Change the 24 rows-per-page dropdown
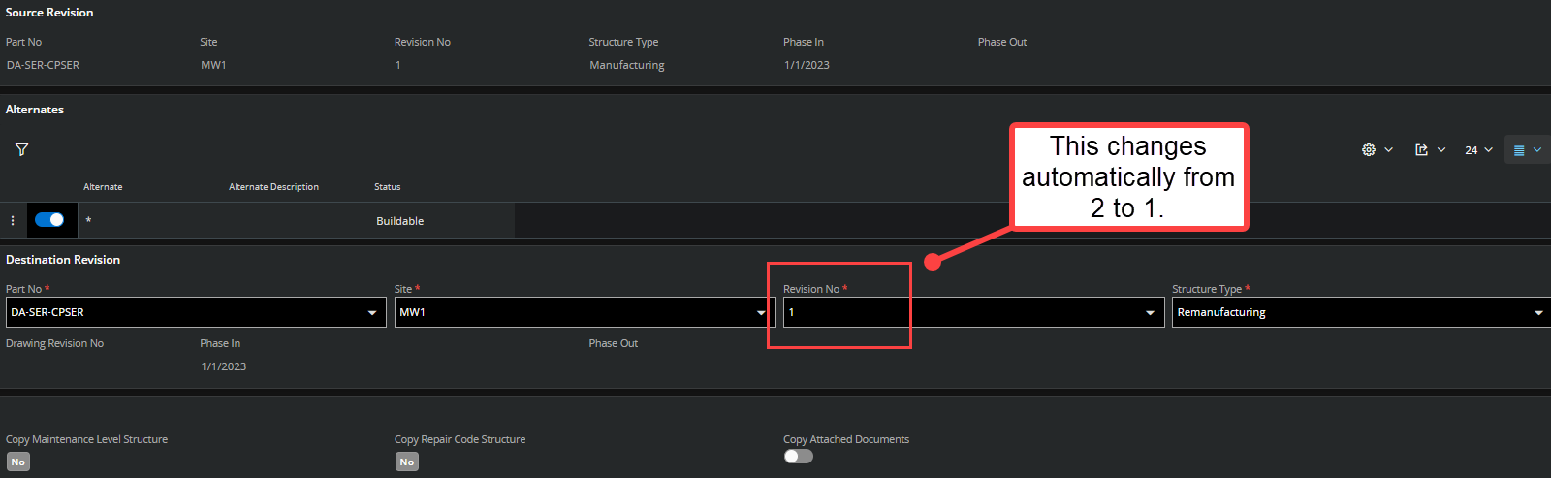 (1478, 149)
